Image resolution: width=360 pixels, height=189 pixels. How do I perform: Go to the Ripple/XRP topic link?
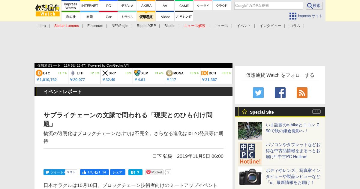tap(146, 26)
